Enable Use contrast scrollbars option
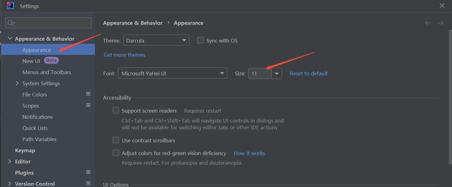Viewport: 452px width, 187px height. coord(116,140)
